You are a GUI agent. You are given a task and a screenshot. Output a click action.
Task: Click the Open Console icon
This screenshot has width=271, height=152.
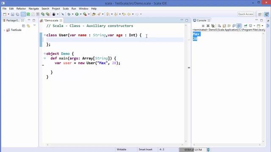pyautogui.click(x=259, y=26)
